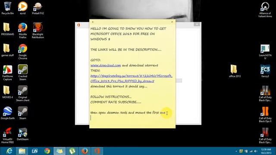
Task: Launch Original Steam client shortcut
Action: (23, 93)
